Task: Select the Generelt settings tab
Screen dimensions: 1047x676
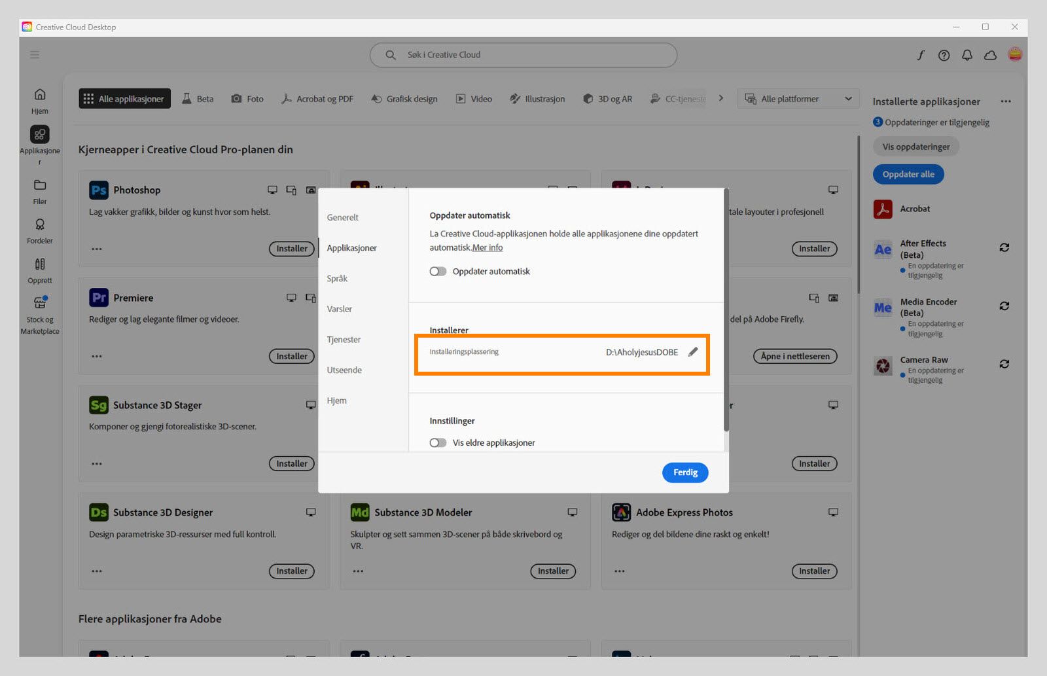Action: 343,217
